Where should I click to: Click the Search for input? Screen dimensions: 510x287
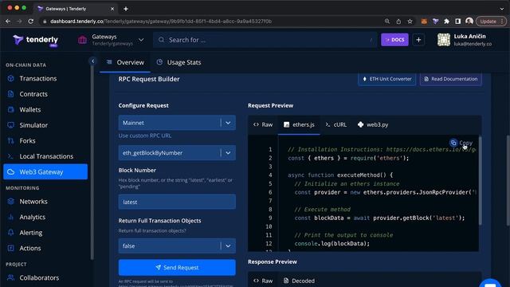[265, 40]
